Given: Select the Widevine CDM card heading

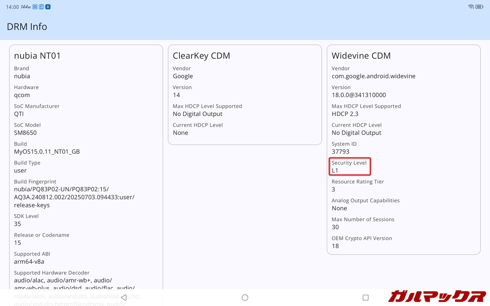Looking at the screenshot, I should click(361, 56).
